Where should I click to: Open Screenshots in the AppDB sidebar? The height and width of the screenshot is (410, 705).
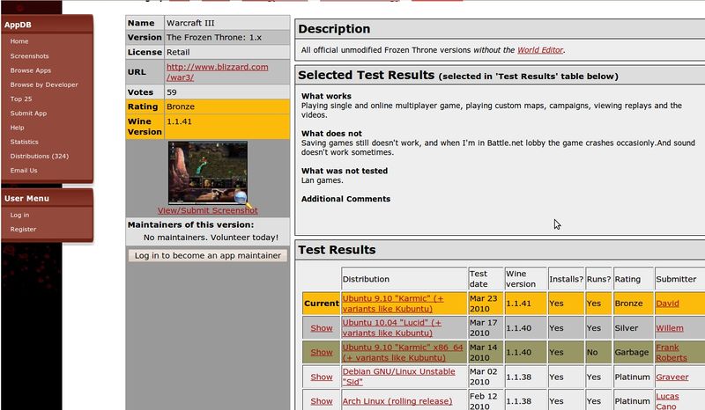coord(29,56)
